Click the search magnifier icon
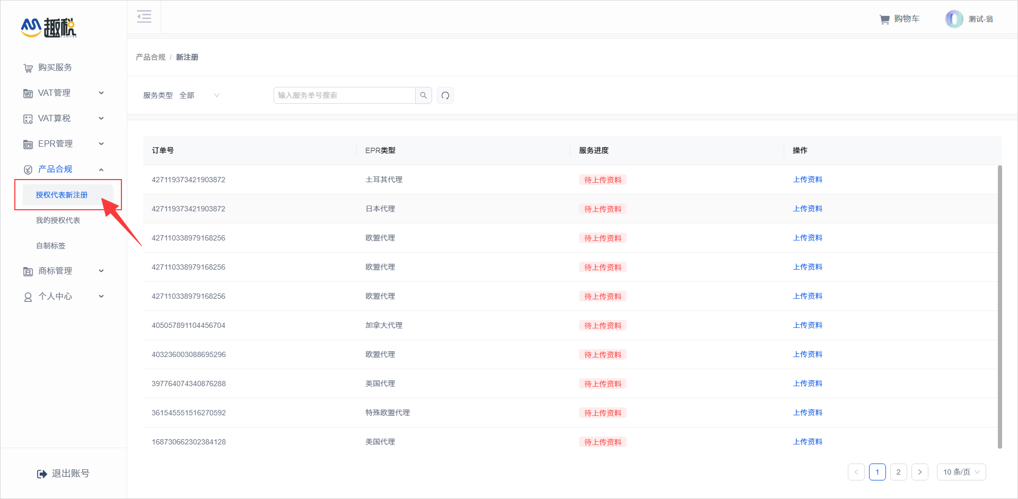 tap(424, 95)
